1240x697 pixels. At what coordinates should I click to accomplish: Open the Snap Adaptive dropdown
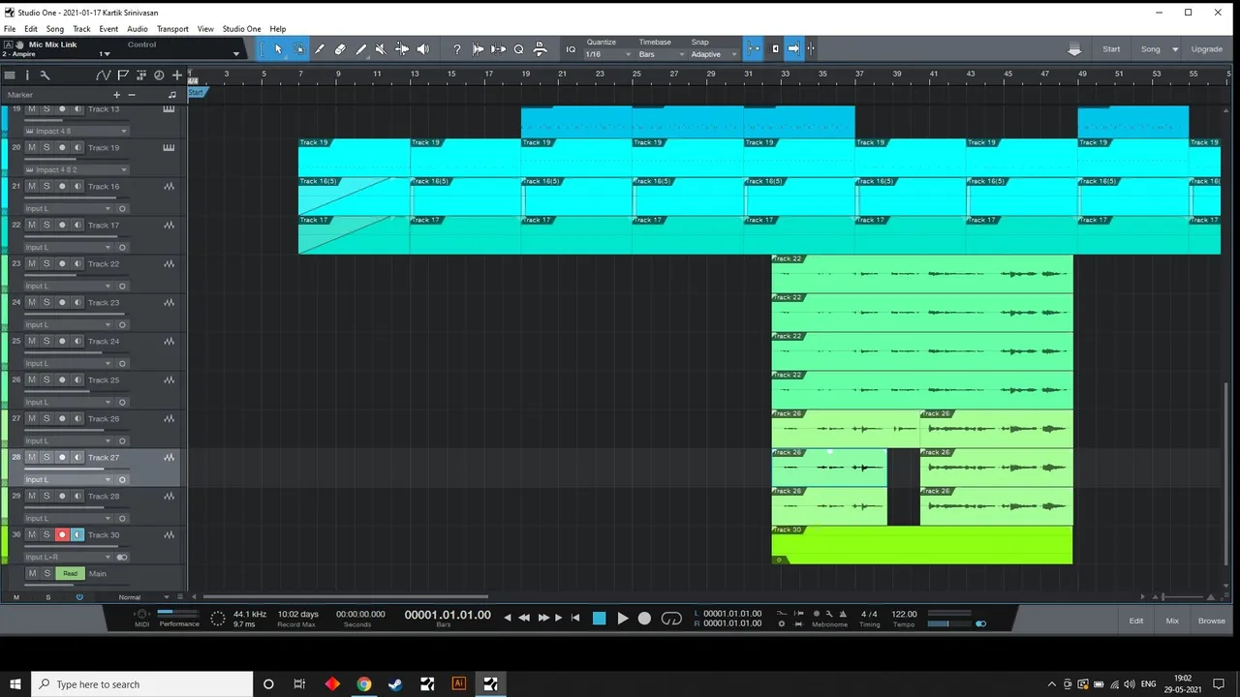point(714,54)
